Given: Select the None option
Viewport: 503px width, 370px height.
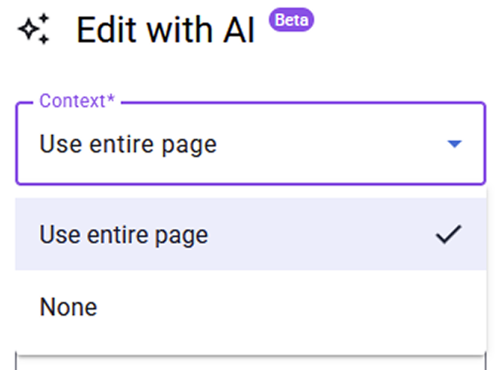Looking at the screenshot, I should 68,307.
